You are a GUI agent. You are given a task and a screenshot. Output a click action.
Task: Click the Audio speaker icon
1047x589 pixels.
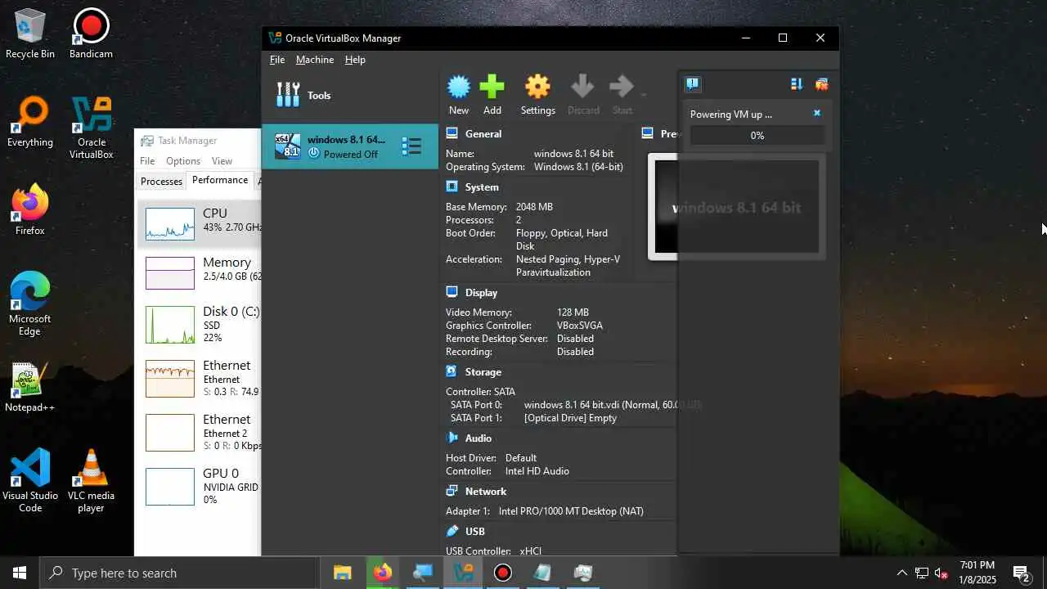tap(452, 438)
